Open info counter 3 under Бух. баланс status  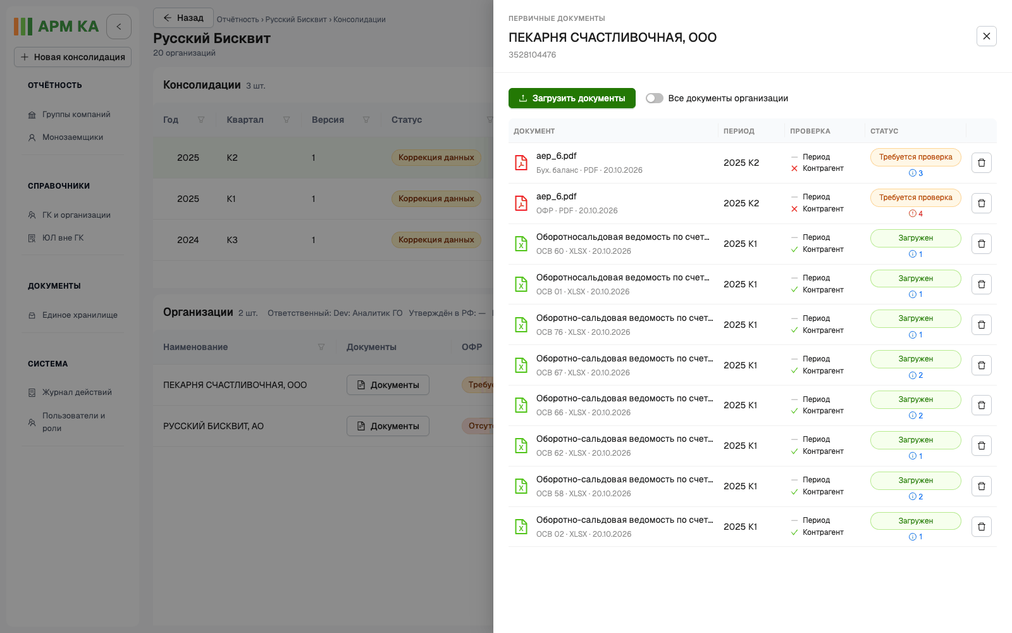(916, 173)
